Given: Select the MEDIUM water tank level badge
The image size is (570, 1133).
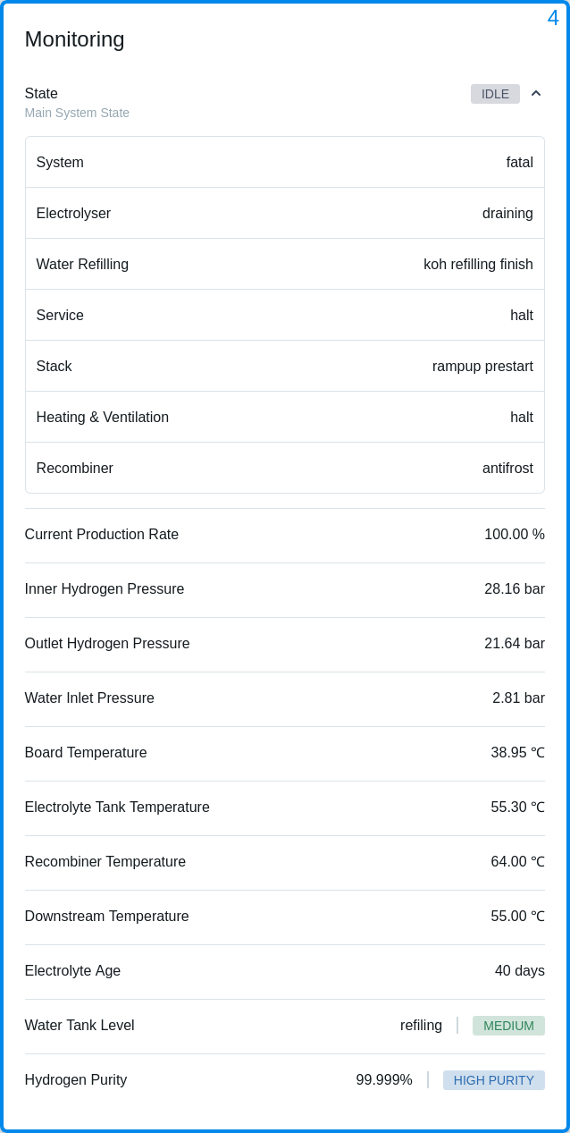Looking at the screenshot, I should (x=508, y=1026).
